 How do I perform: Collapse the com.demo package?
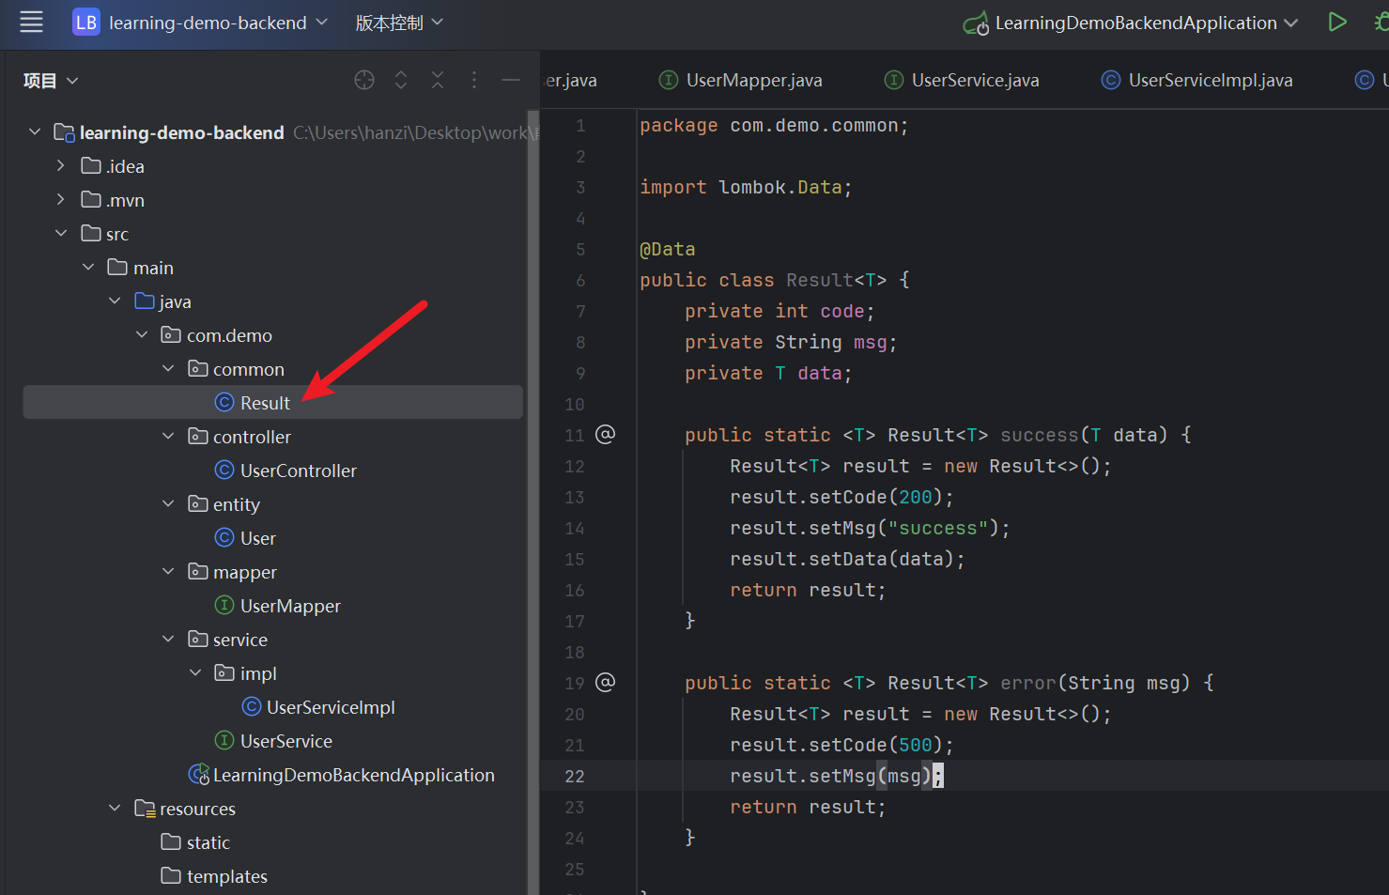point(142,335)
